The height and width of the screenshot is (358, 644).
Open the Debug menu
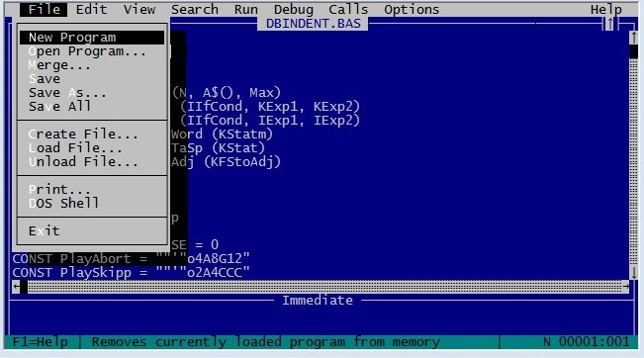293,10
